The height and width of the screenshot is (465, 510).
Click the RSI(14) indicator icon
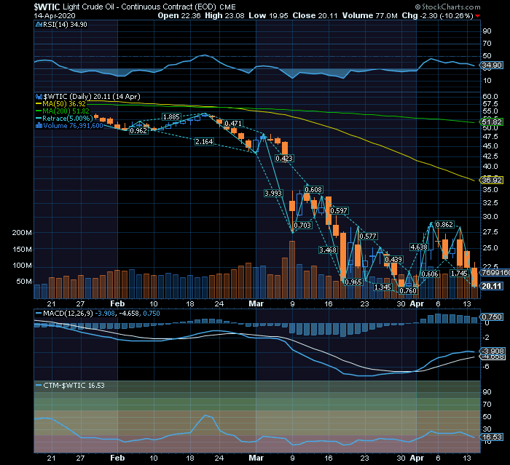tap(39, 25)
